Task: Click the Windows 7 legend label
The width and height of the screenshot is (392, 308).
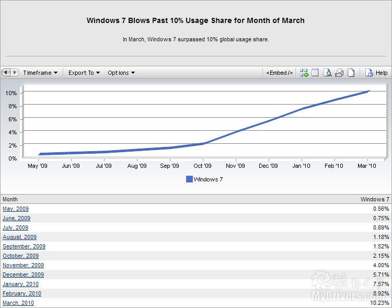Action: click(208, 179)
